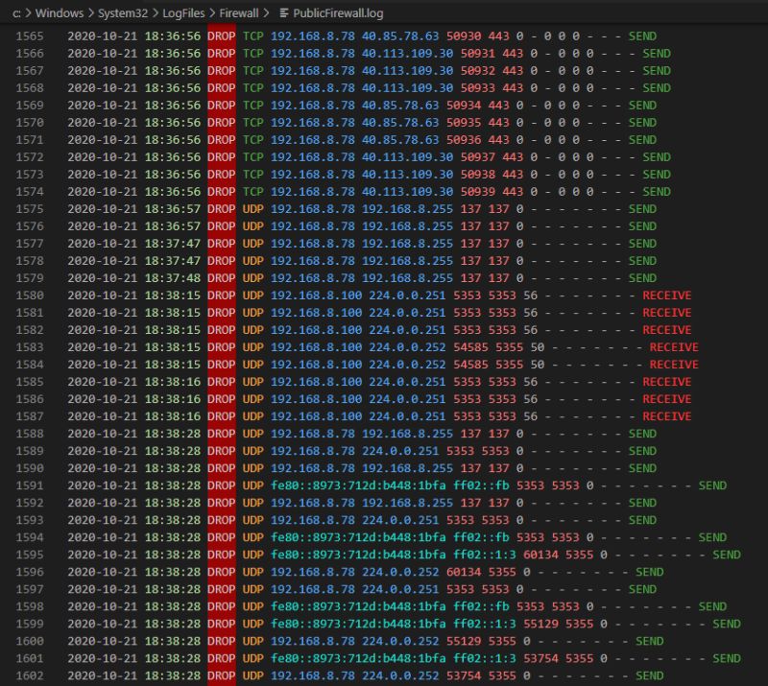
Task: Click line number 1570 in gutter
Action: (30, 123)
